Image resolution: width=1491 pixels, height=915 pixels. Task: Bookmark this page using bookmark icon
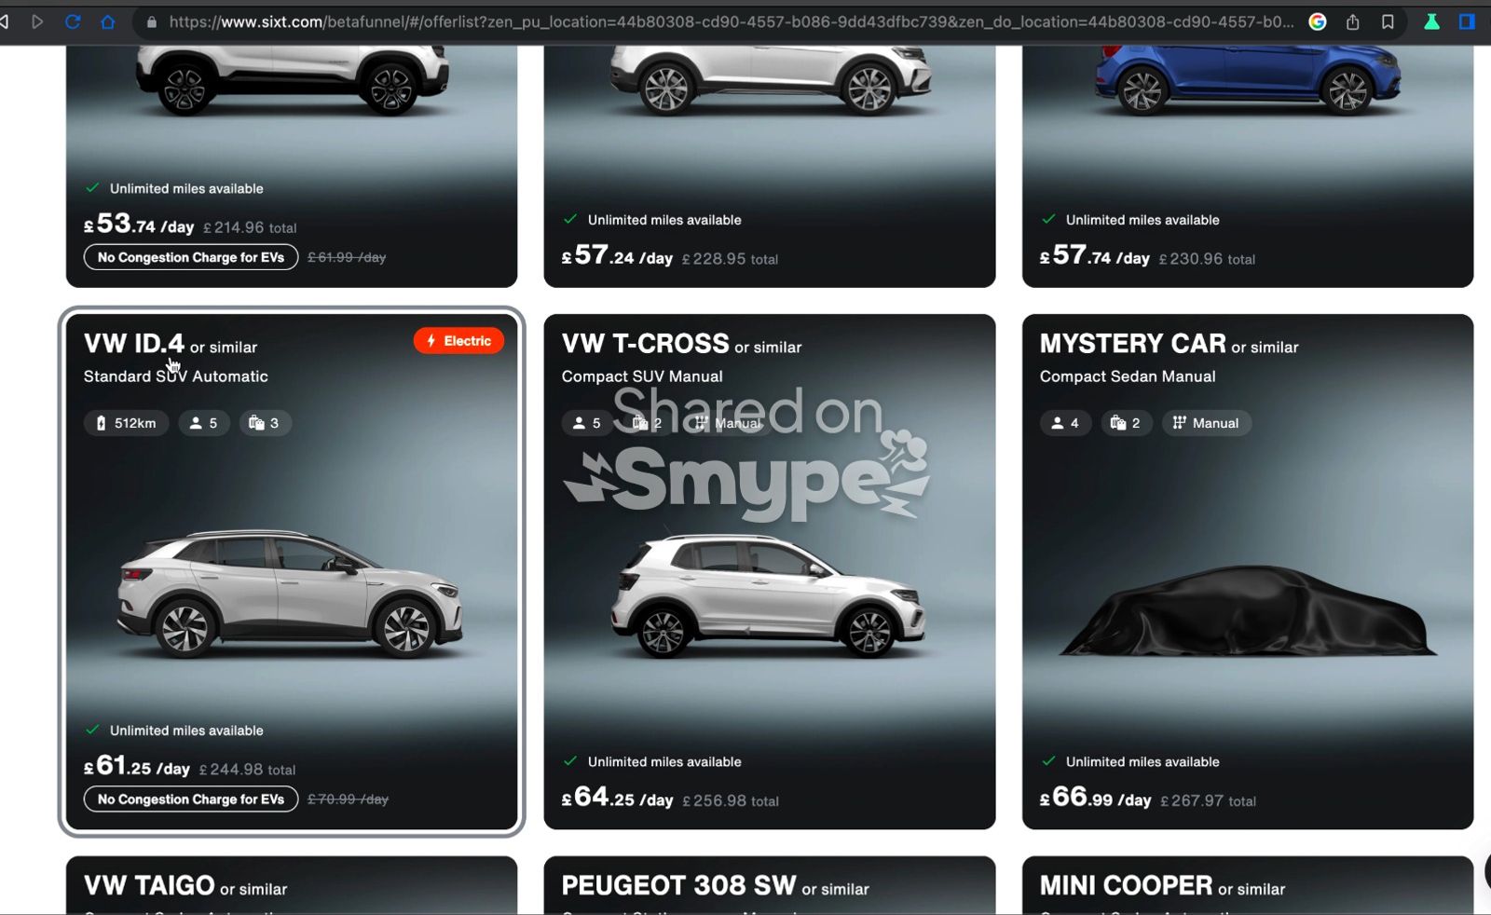[x=1388, y=21]
